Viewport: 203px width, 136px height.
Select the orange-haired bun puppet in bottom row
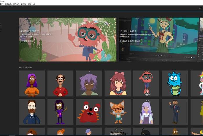coord(60,131)
